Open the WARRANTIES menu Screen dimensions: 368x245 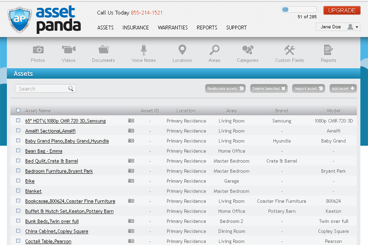tap(173, 28)
